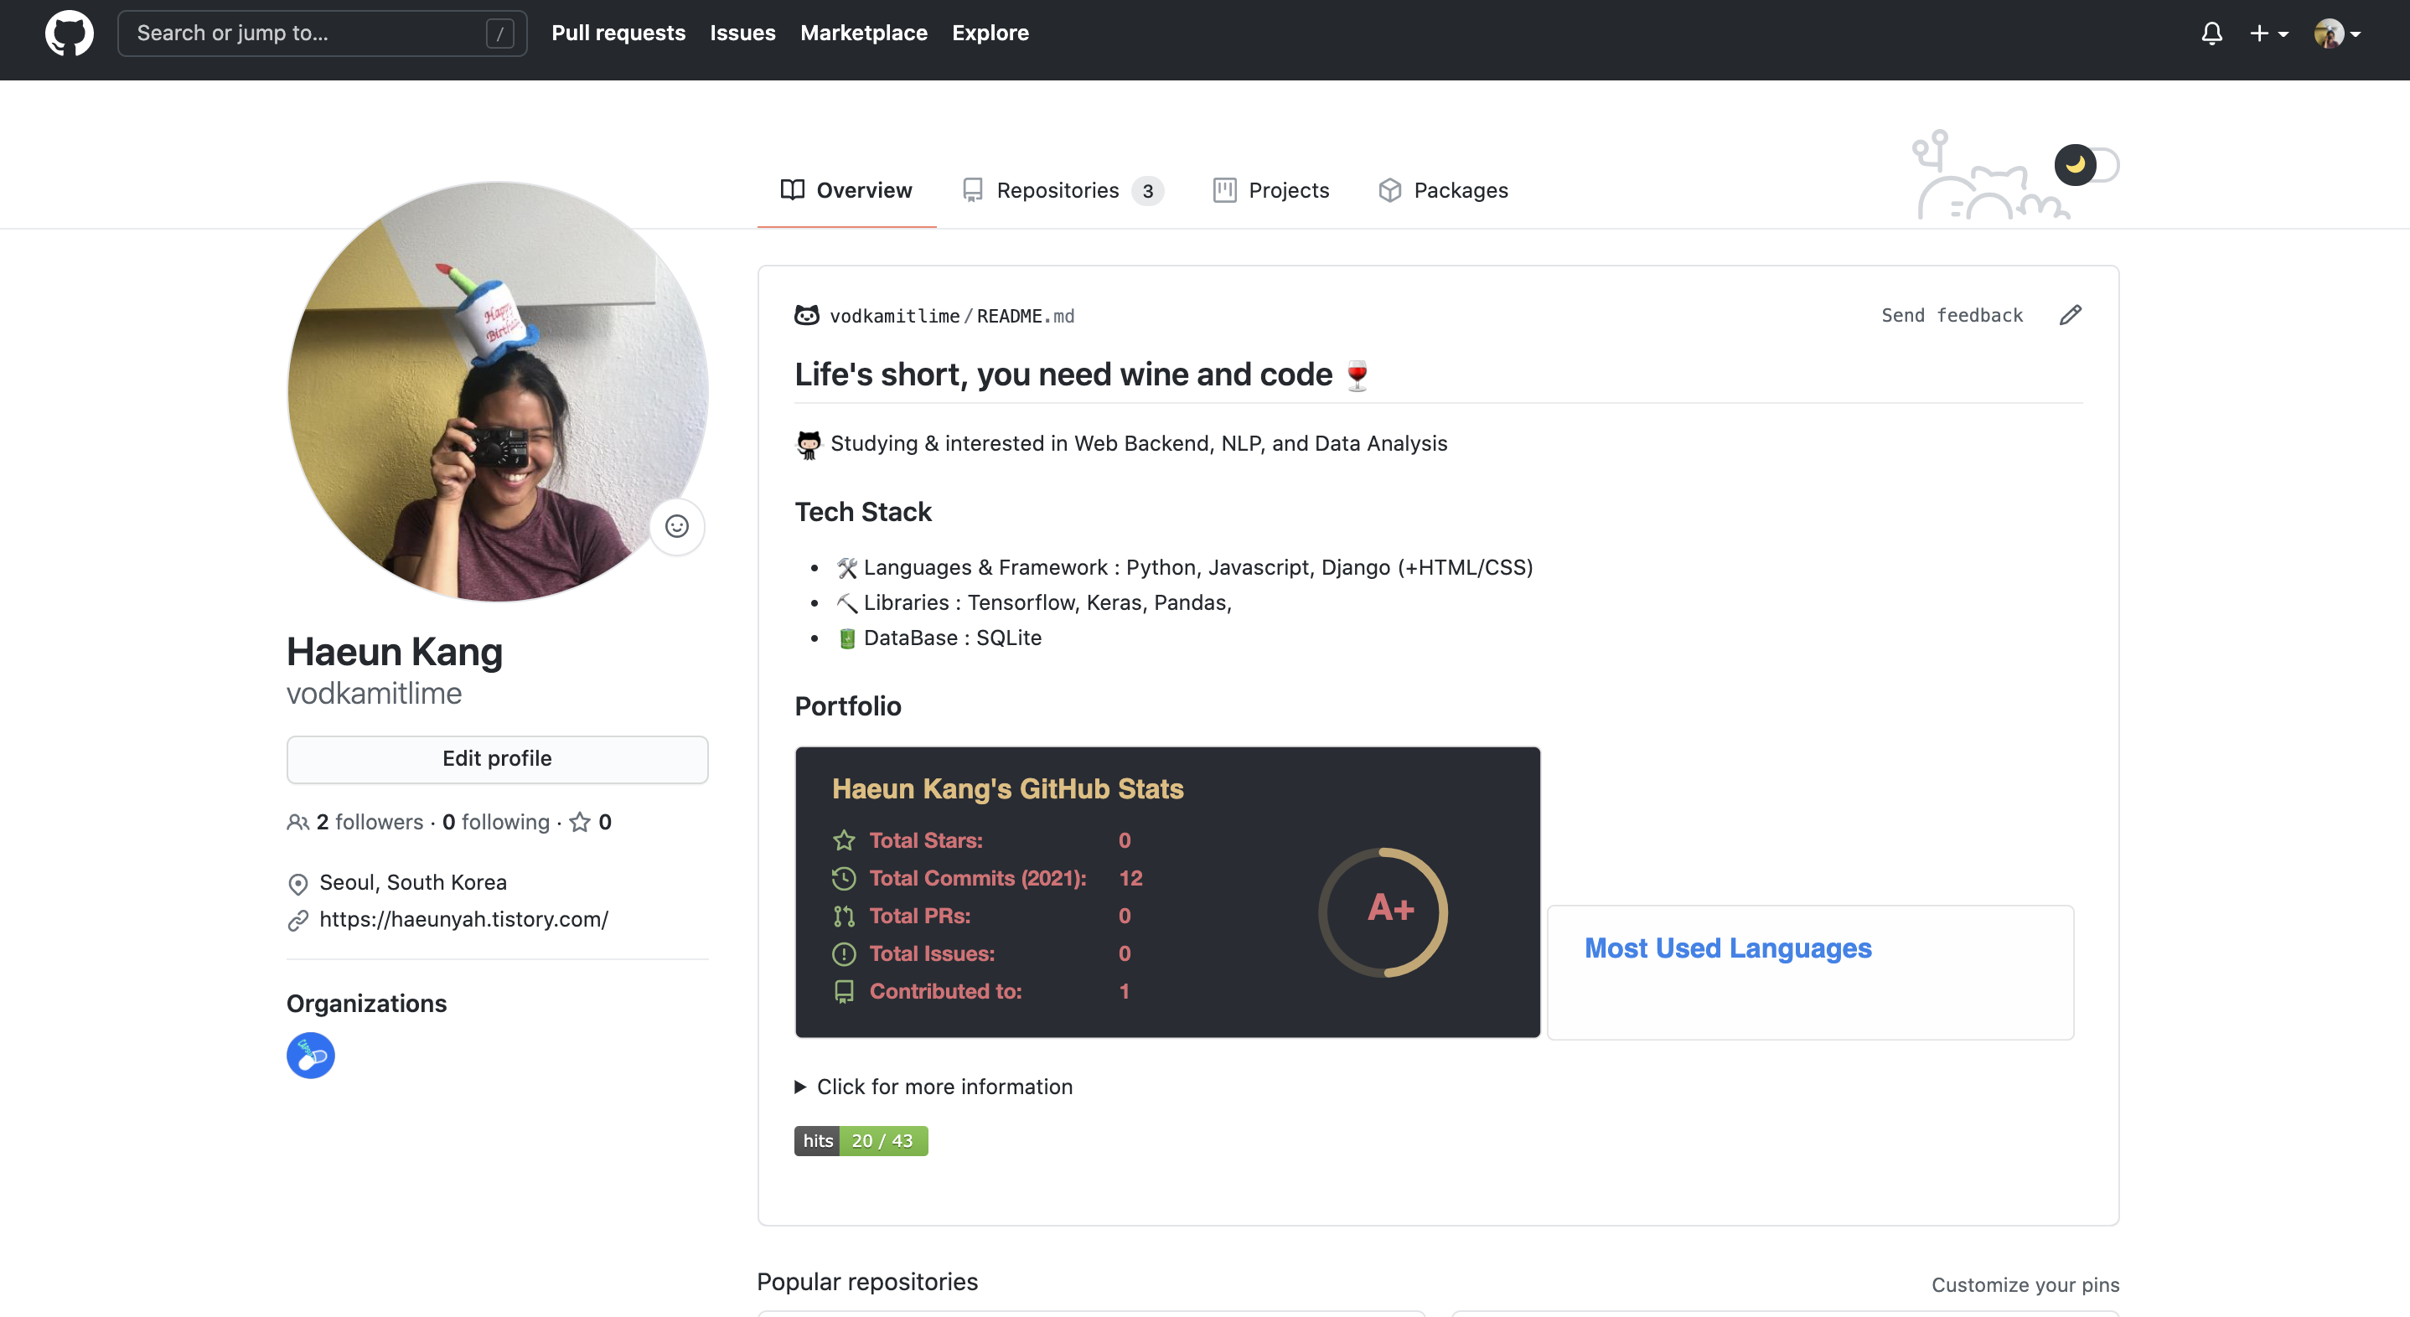Open Marketplace in the top navigation

(862, 34)
